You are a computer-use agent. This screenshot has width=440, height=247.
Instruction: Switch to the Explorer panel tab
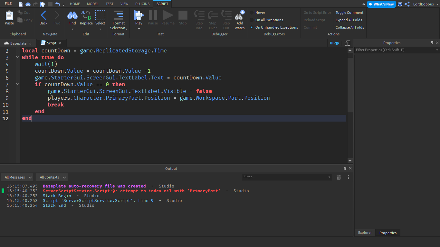(x=365, y=233)
